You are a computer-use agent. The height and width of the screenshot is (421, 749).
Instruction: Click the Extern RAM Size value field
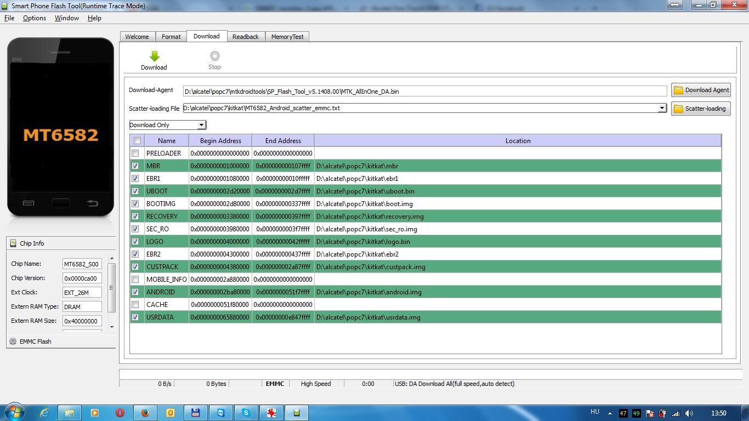pos(82,321)
